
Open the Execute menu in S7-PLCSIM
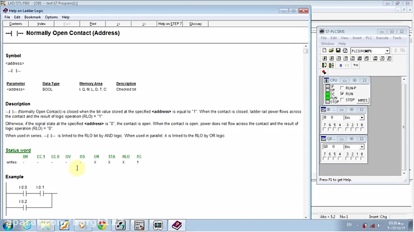click(x=382, y=38)
